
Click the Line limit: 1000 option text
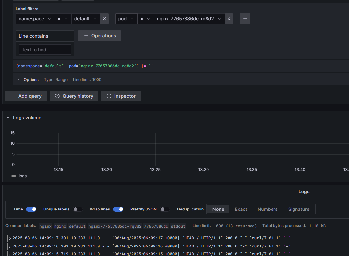click(x=87, y=80)
